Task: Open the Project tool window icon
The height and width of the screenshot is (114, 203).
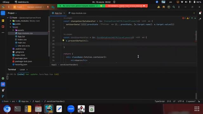Action: tap(3, 13)
